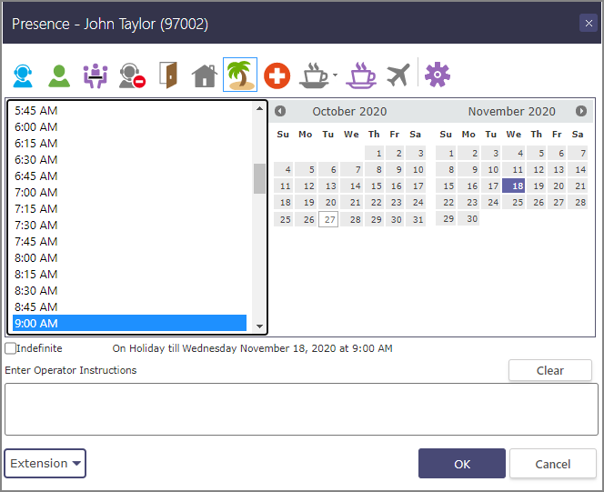Viewport: 604px width, 492px height.
Task: Select the palm tree Holiday icon
Action: pos(240,75)
